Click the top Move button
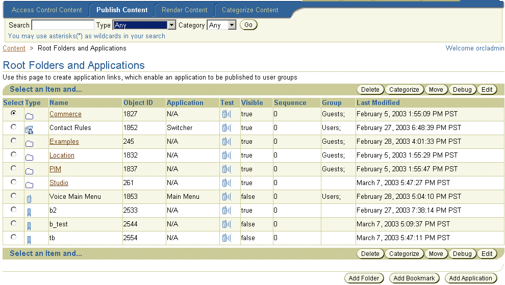The image size is (505, 285). (436, 90)
